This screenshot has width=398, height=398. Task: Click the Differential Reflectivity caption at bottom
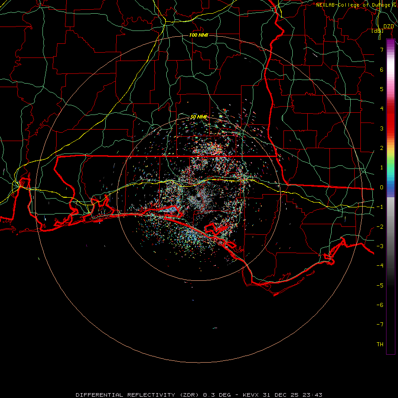(199, 395)
